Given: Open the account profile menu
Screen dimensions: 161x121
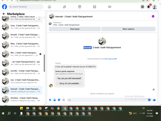Looking at the screenshot, I should click(155, 7).
